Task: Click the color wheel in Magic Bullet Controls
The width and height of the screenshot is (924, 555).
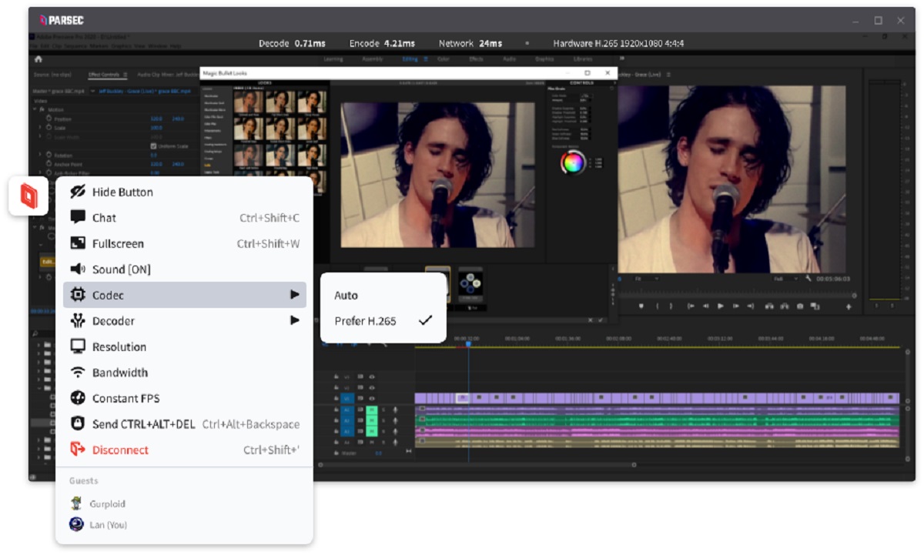Action: coord(573,162)
